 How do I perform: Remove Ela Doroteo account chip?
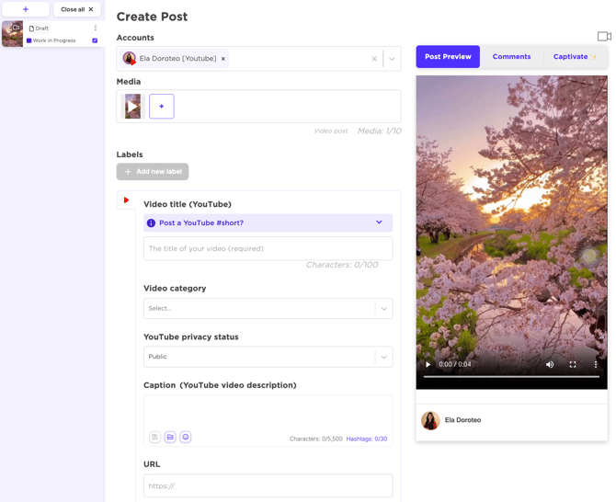(x=222, y=59)
